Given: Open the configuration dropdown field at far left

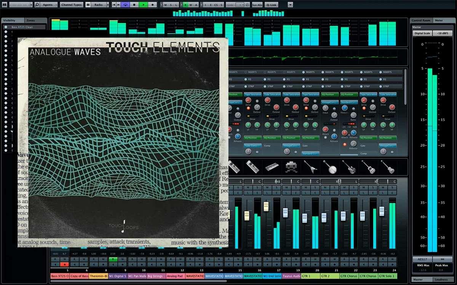Looking at the screenshot, I should click(x=21, y=5).
